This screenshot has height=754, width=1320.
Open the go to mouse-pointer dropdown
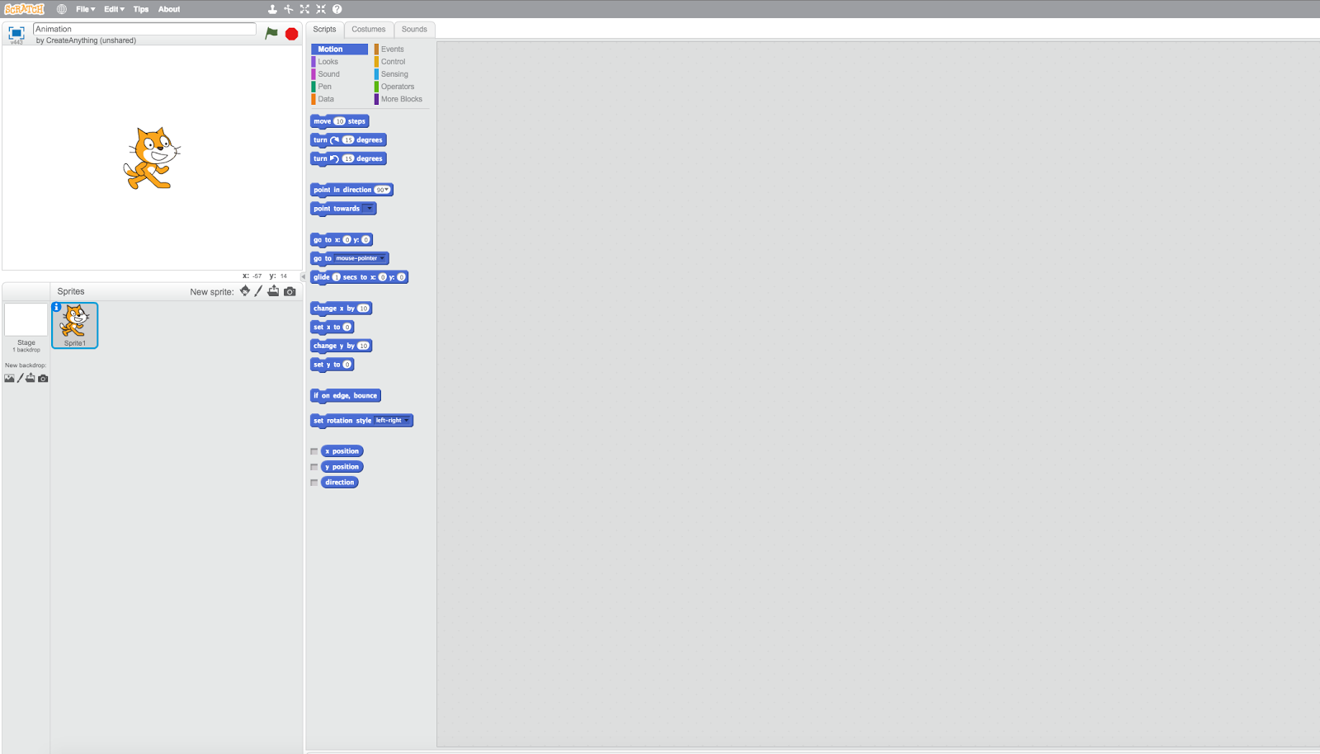tap(381, 258)
